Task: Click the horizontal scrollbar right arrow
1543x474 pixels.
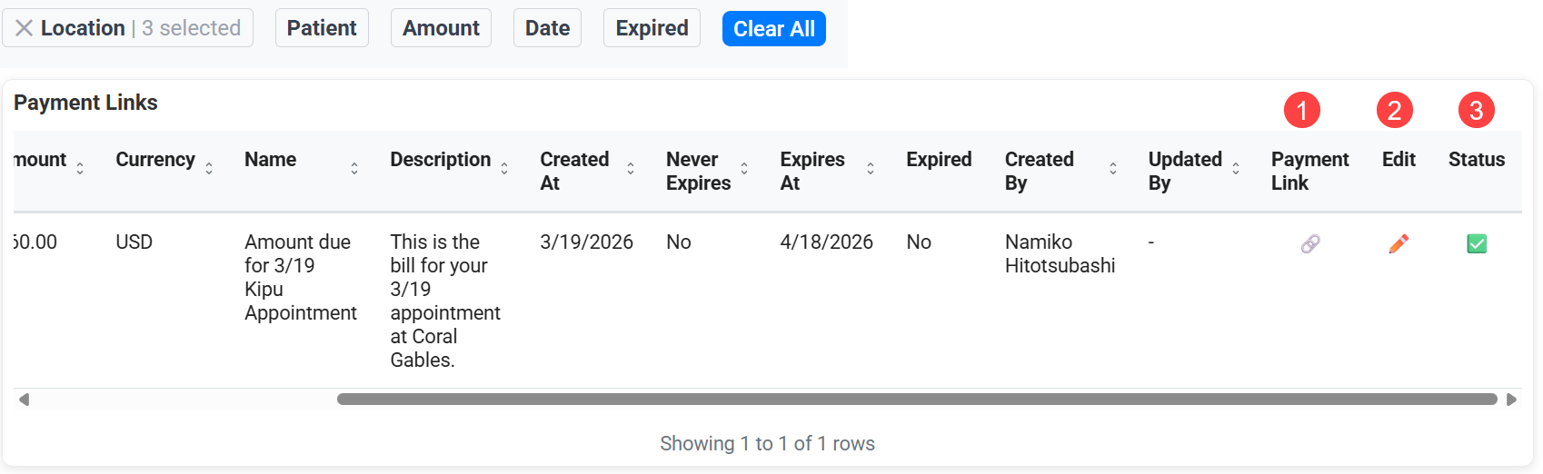Action: (1511, 400)
